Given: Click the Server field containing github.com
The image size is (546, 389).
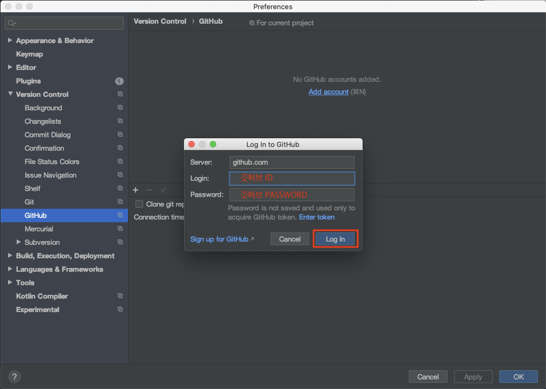Looking at the screenshot, I should [292, 162].
